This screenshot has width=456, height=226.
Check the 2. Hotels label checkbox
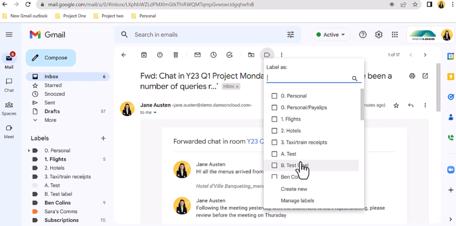274,131
